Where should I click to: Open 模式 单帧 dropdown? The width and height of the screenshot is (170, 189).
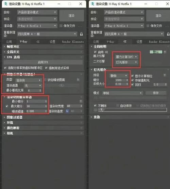click(x=122, y=93)
